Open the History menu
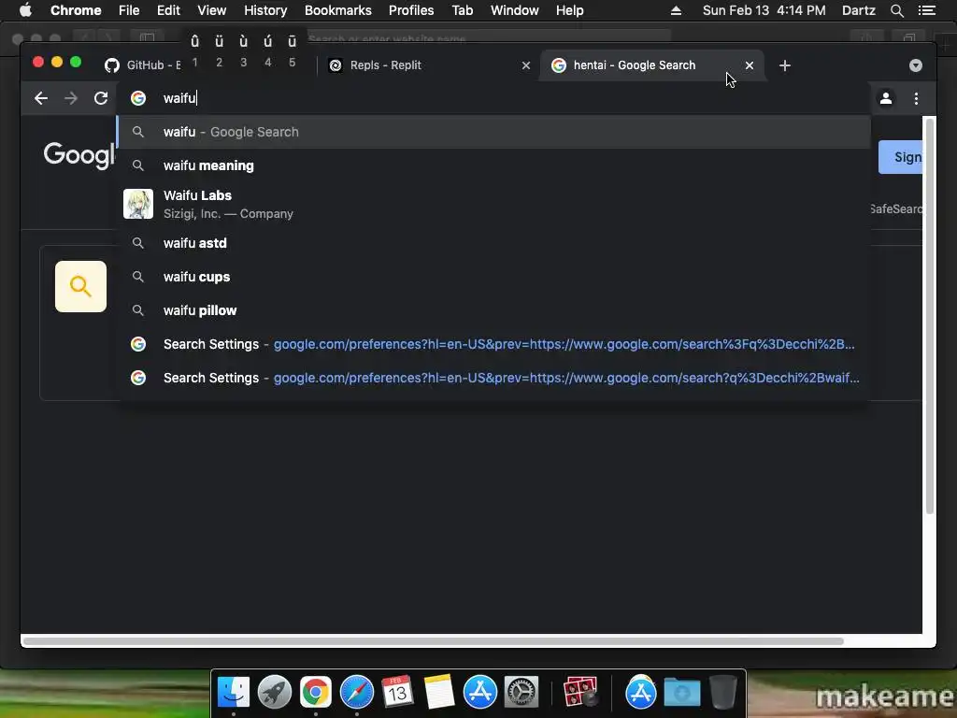Viewport: 957px width, 718px height. [265, 10]
